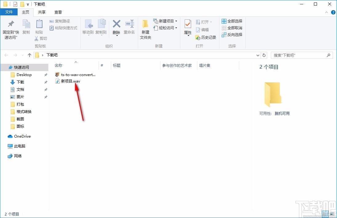Click Select none

[x=232, y=28]
